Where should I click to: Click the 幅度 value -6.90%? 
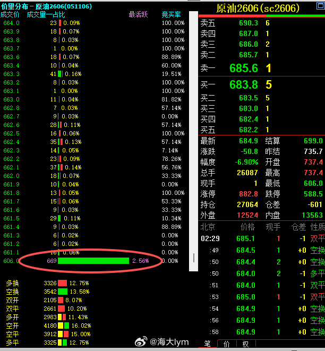click(246, 162)
